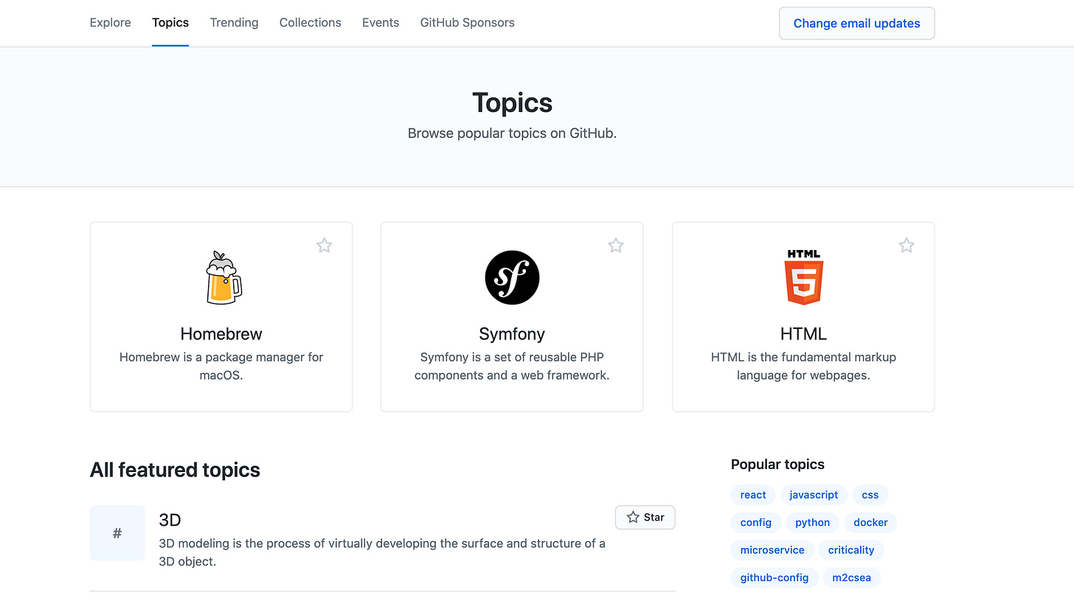Select the css popular topic tag
The height and width of the screenshot is (601, 1074).
(x=870, y=495)
